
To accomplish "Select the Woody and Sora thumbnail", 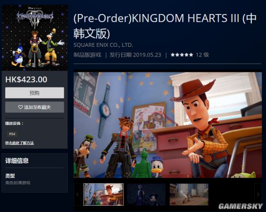I will point(103,195).
